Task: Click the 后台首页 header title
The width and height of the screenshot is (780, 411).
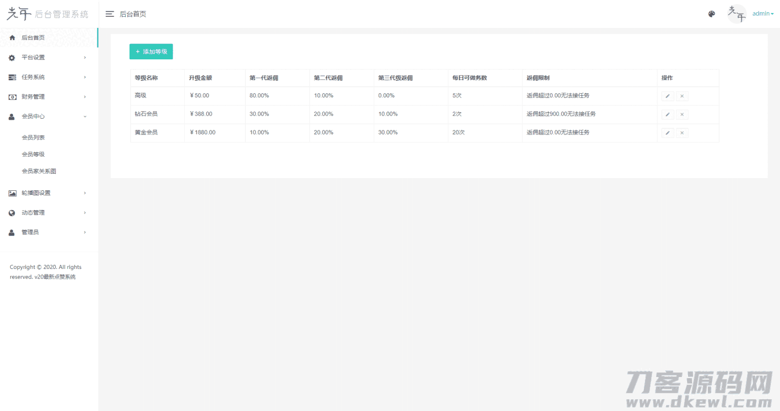Action: [x=133, y=14]
